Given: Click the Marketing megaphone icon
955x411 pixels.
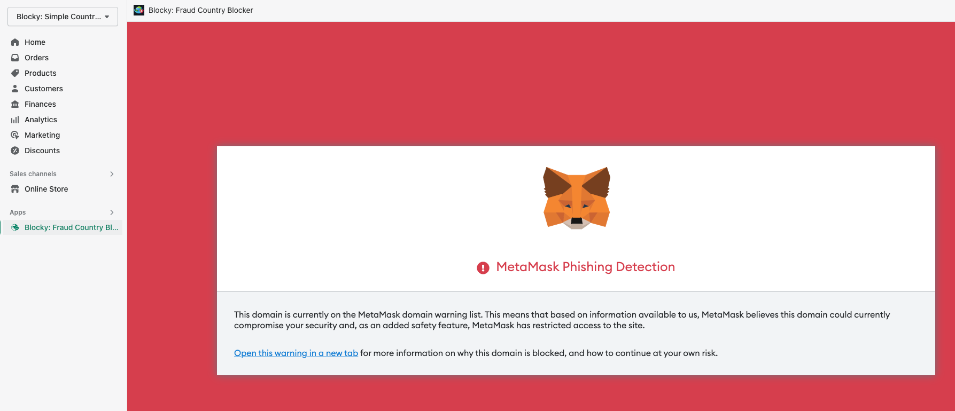Looking at the screenshot, I should (x=15, y=135).
